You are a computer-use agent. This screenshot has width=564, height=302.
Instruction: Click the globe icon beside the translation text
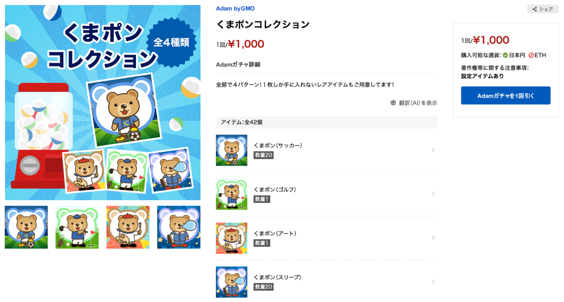[393, 103]
